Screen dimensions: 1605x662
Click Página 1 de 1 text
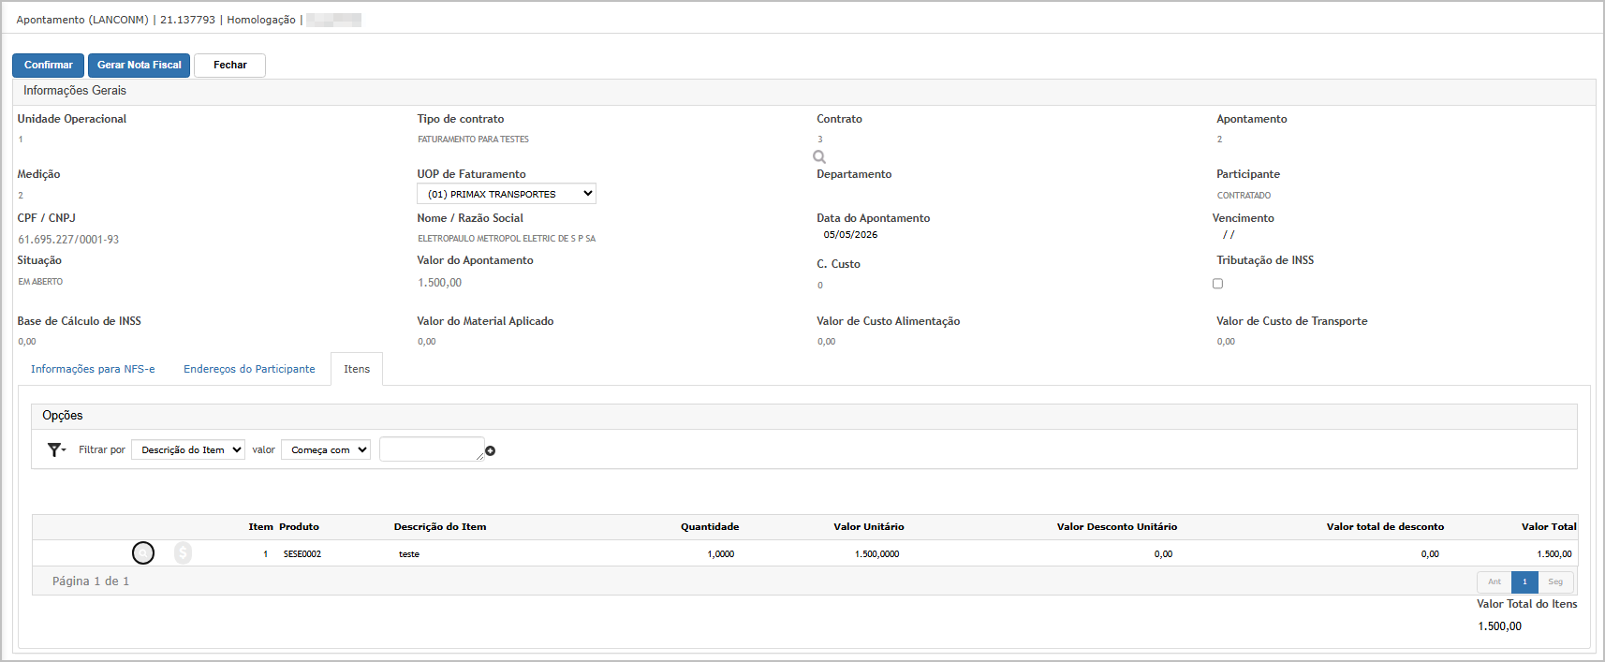(91, 581)
